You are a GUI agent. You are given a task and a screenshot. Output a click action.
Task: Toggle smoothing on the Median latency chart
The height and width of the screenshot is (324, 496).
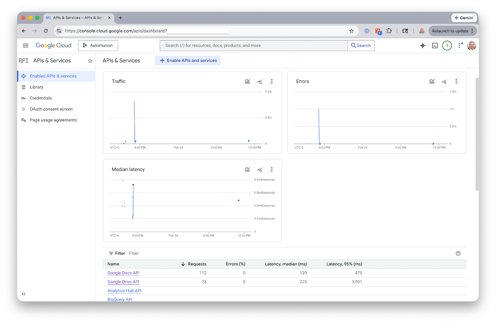(247, 169)
